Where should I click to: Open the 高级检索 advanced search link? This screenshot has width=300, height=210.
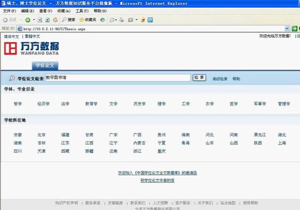(x=220, y=79)
